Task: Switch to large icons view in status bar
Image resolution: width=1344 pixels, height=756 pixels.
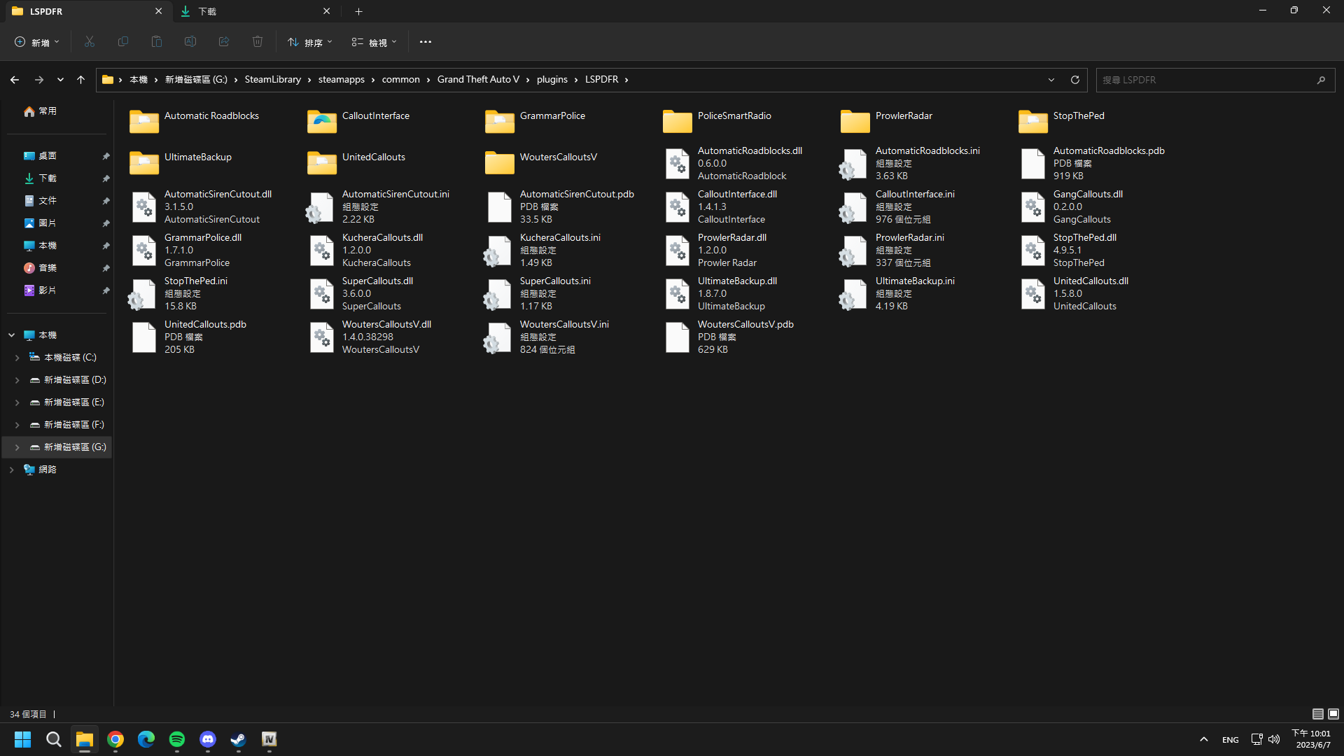Action: tap(1333, 714)
